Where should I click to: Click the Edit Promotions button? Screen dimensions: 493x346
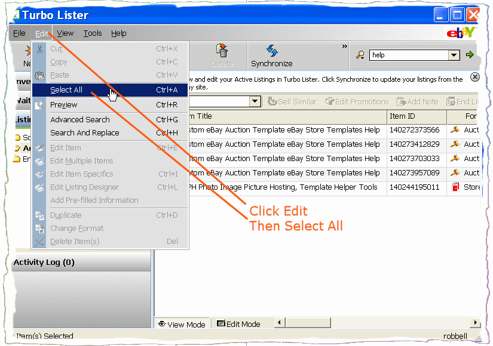[357, 102]
